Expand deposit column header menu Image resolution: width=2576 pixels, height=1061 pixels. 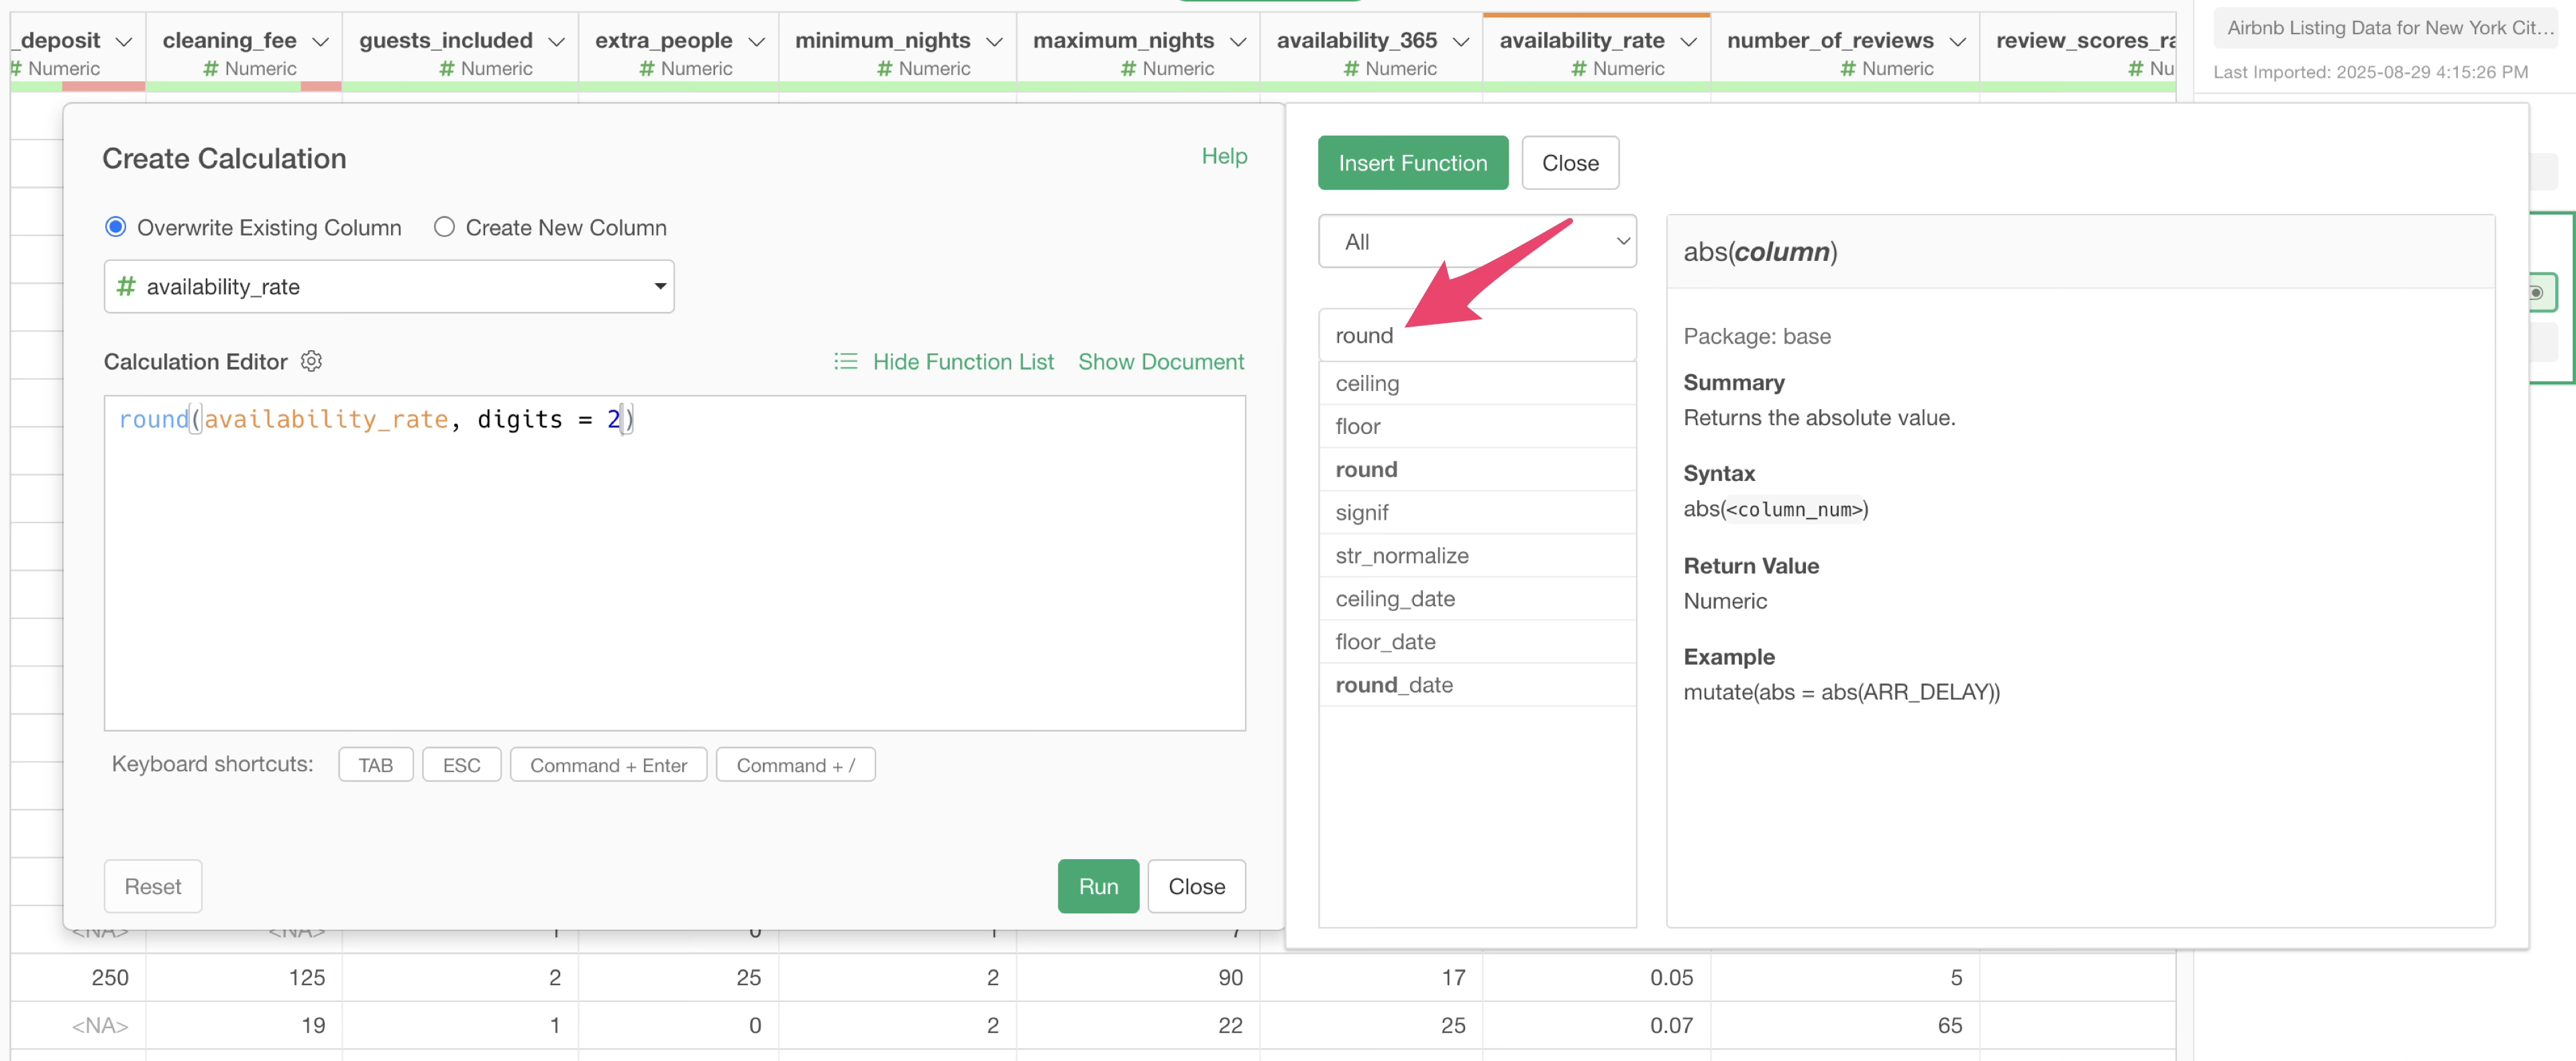[124, 41]
